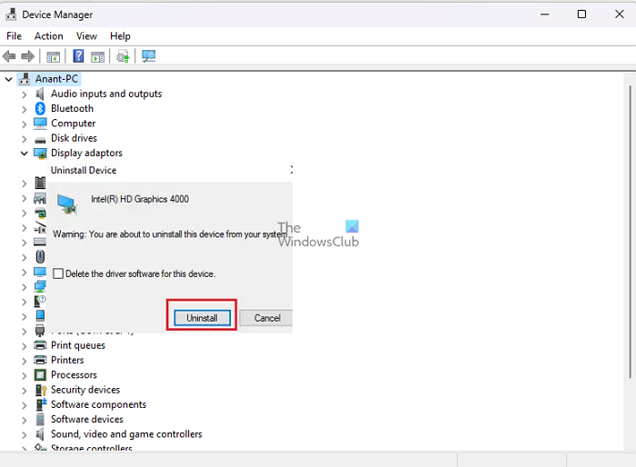The image size is (636, 467).
Task: Click the Forward arrow in the toolbar
Action: click(27, 56)
